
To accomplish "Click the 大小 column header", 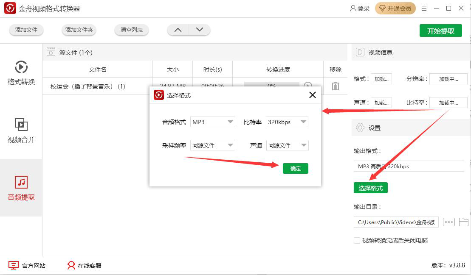I will 173,69.
